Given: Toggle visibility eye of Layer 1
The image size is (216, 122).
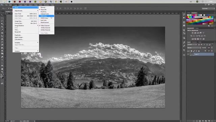Looking at the screenshot, I should [188, 54].
